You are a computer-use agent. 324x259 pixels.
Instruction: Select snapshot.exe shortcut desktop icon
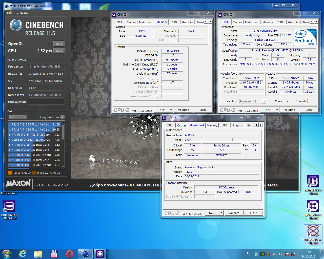pos(313,234)
